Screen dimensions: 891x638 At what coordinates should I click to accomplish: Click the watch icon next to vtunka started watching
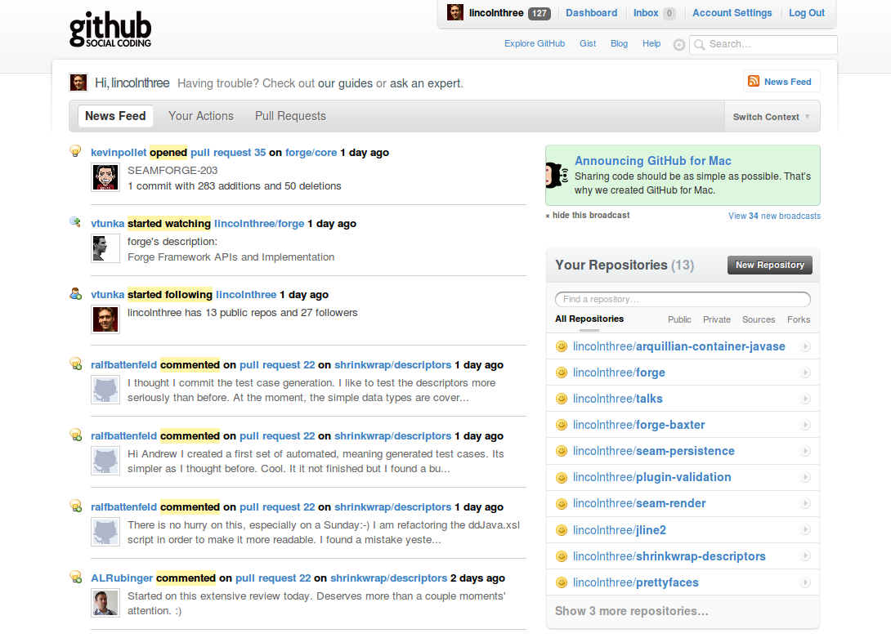(75, 222)
